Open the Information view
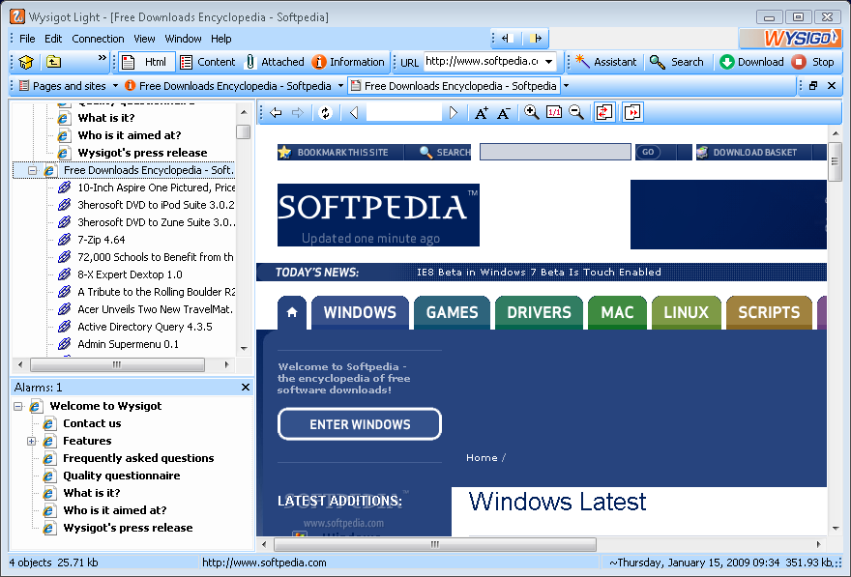The height and width of the screenshot is (577, 851). 348,62
